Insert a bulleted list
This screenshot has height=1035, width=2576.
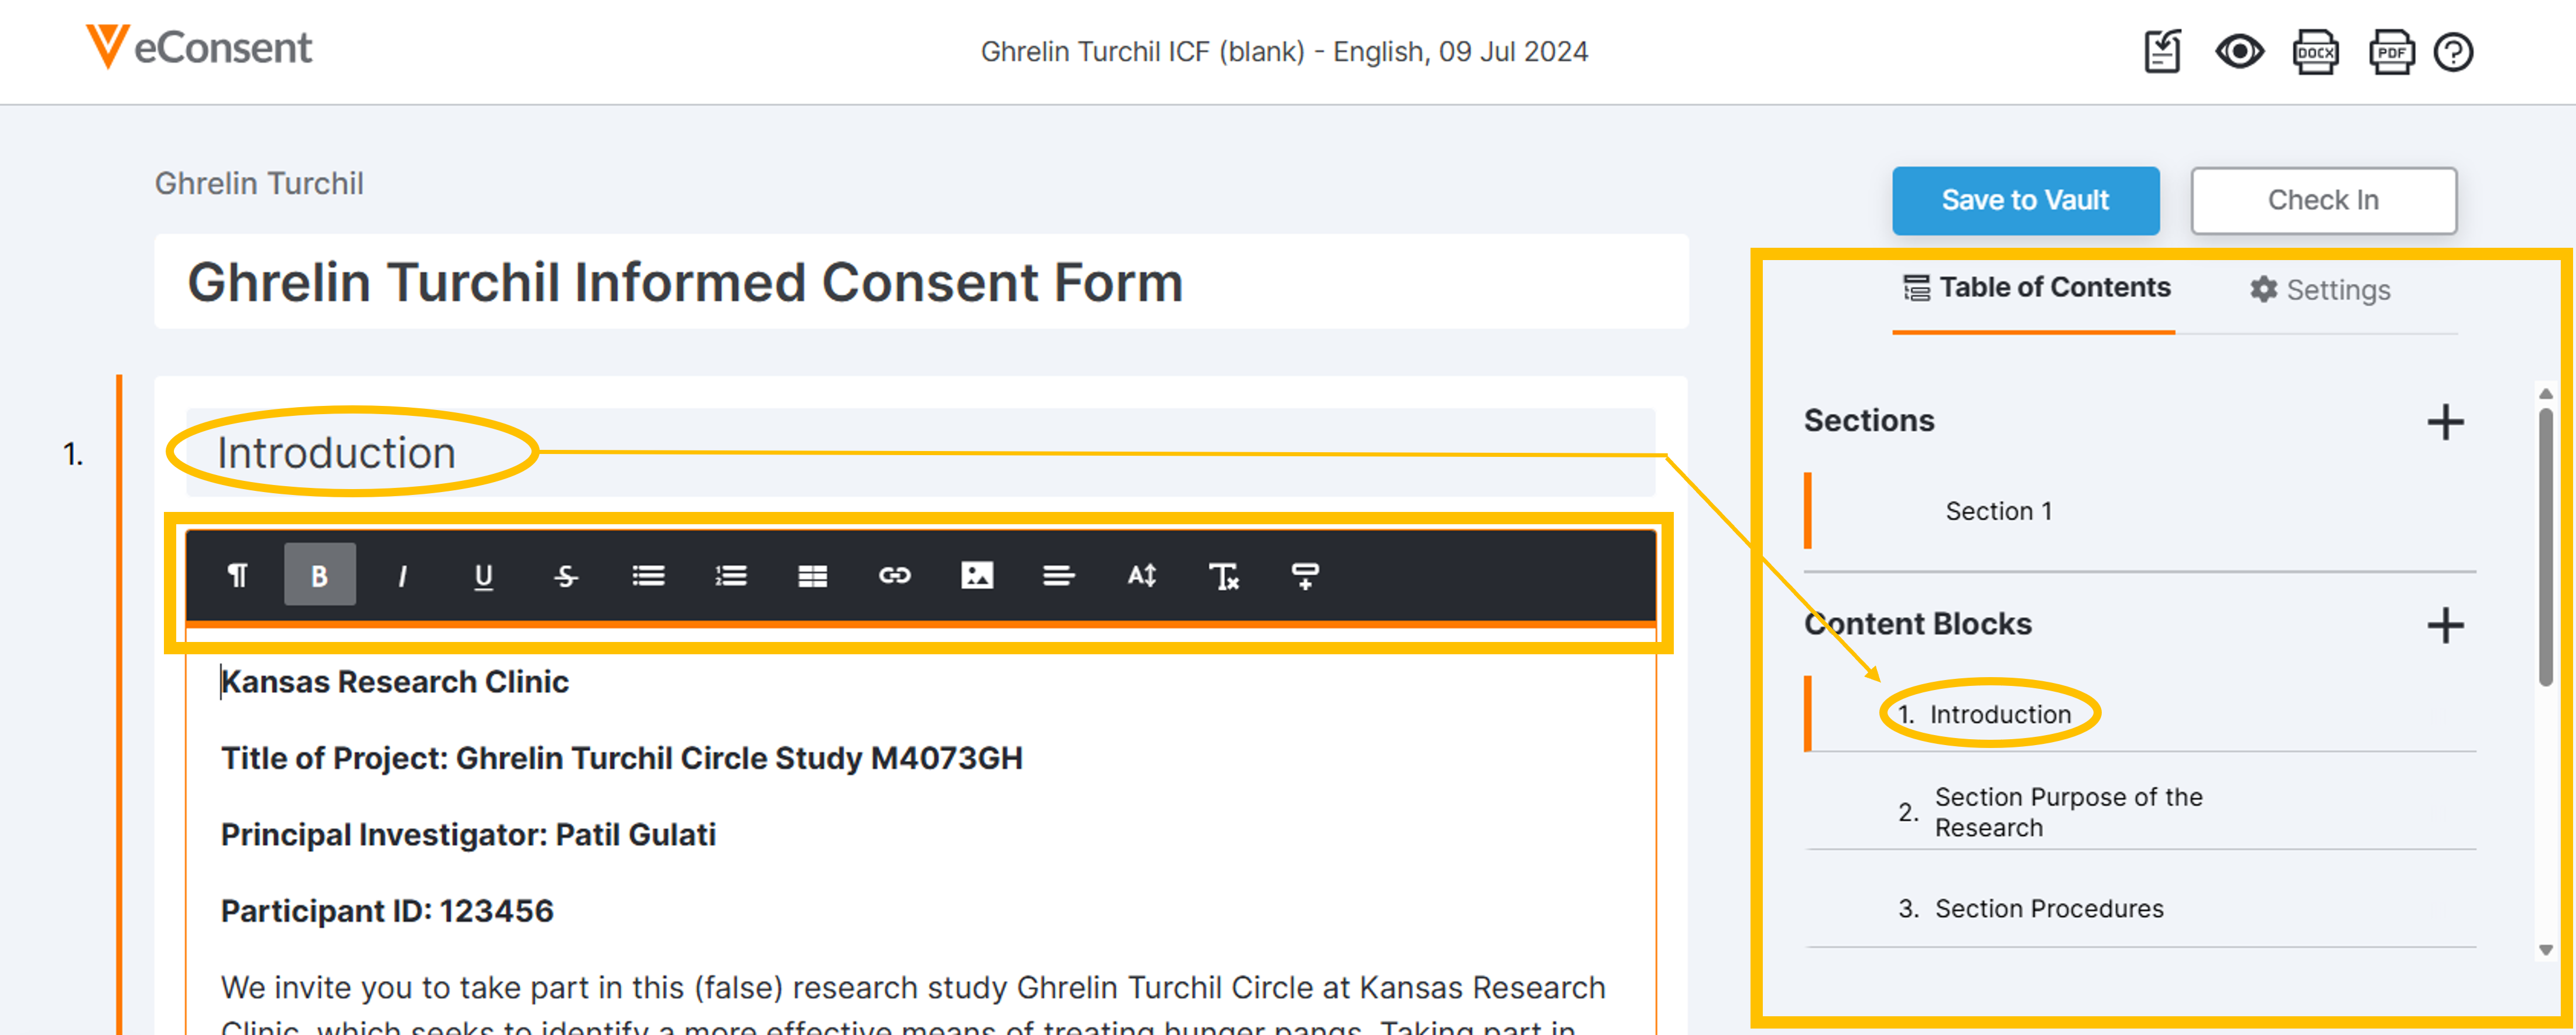[x=648, y=576]
